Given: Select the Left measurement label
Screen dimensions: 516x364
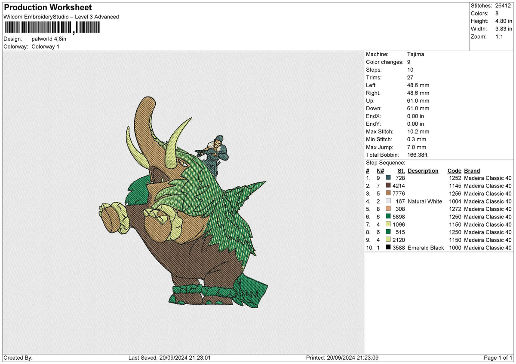Looking at the screenshot, I should tap(371, 85).
